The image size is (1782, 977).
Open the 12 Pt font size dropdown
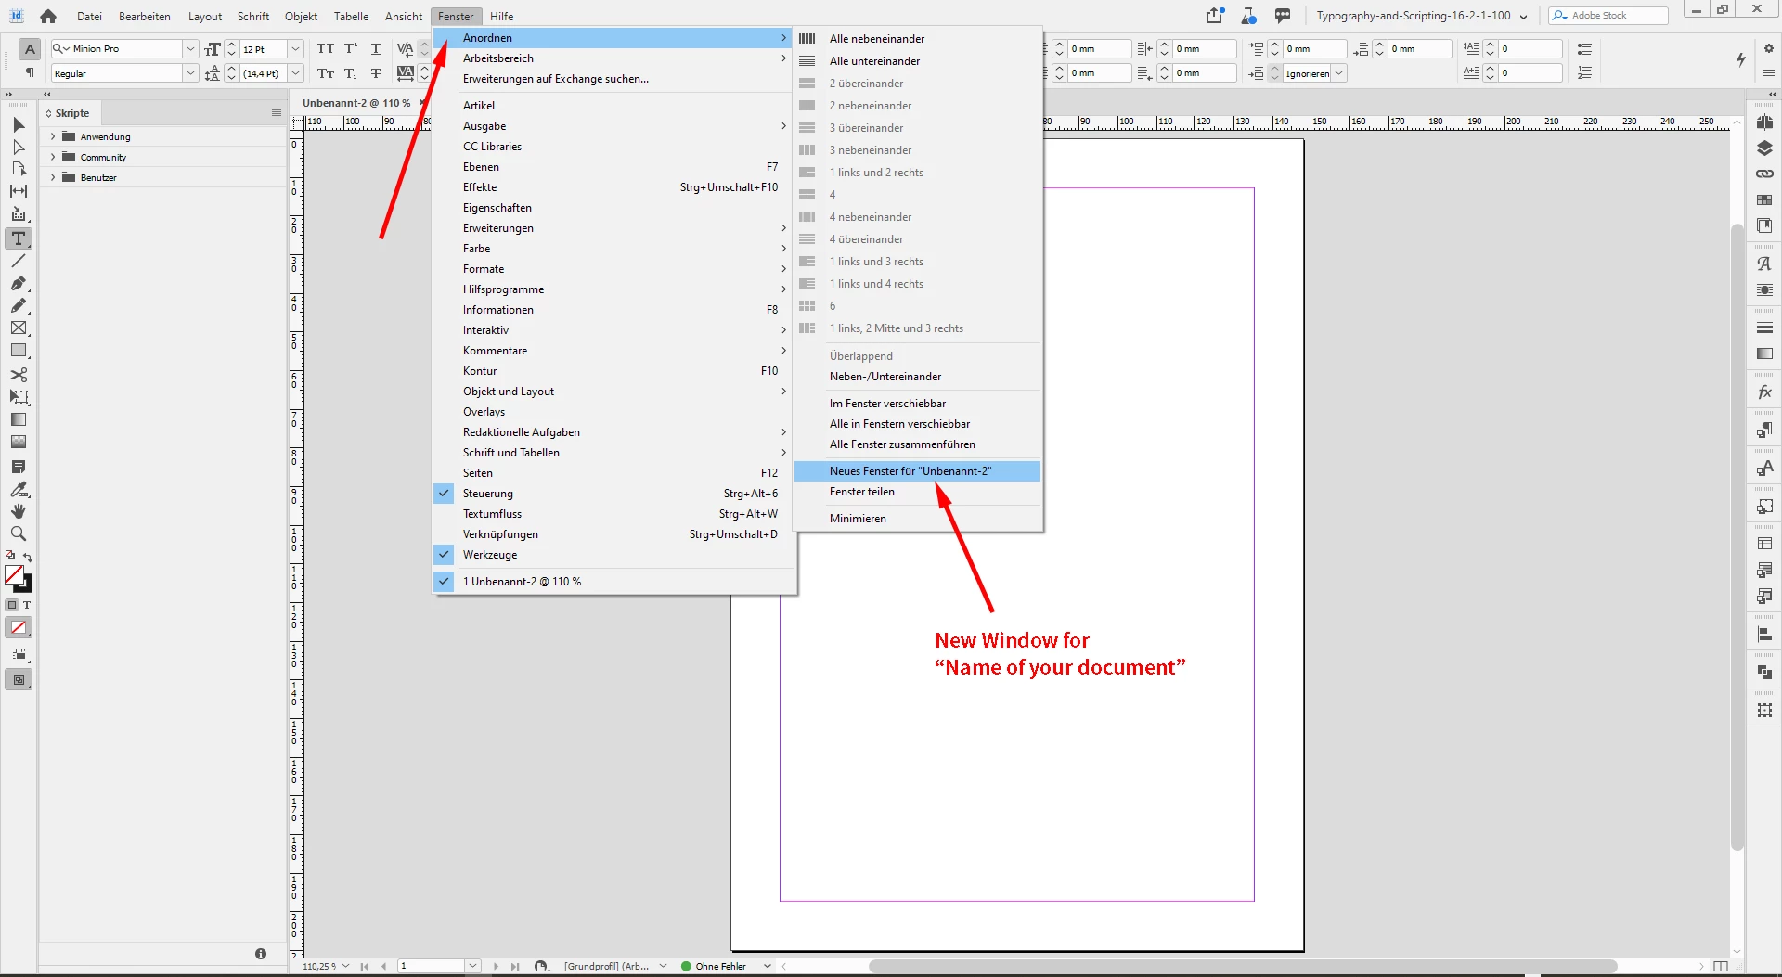click(295, 48)
